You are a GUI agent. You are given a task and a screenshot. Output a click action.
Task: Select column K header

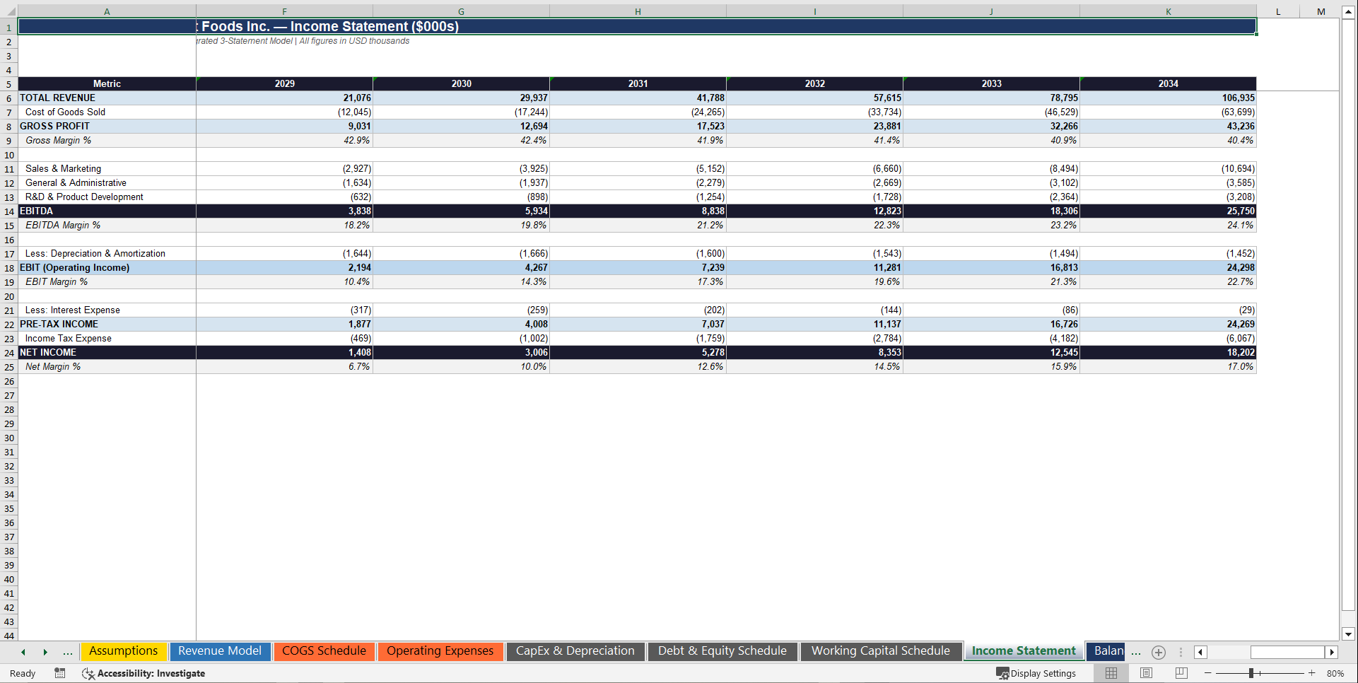pyautogui.click(x=1168, y=11)
